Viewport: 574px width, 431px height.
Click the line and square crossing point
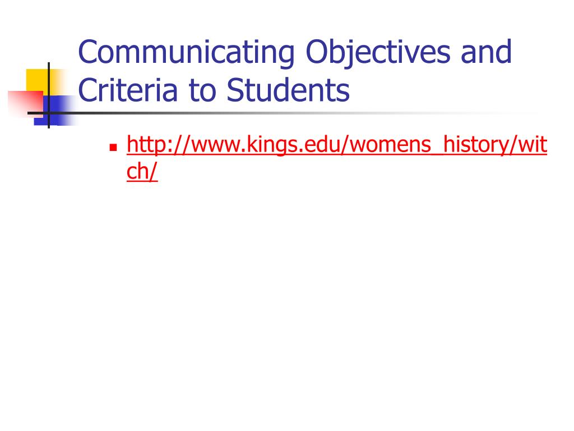coord(49,113)
